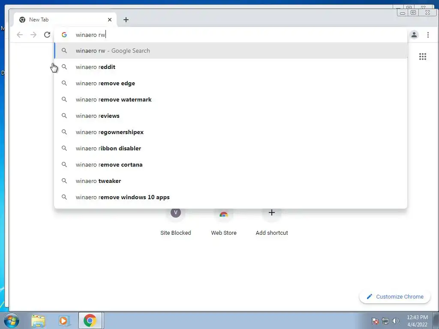The width and height of the screenshot is (439, 329).
Task: Click the browser back arrow
Action: (20, 35)
